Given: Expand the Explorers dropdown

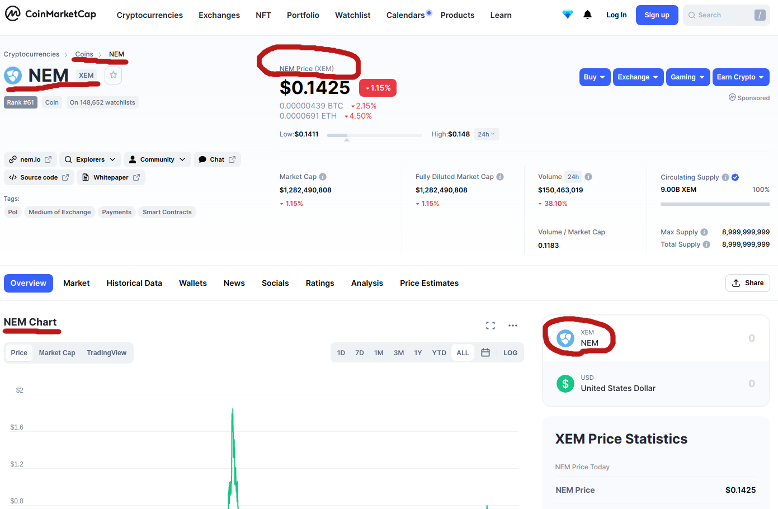Looking at the screenshot, I should (90, 159).
